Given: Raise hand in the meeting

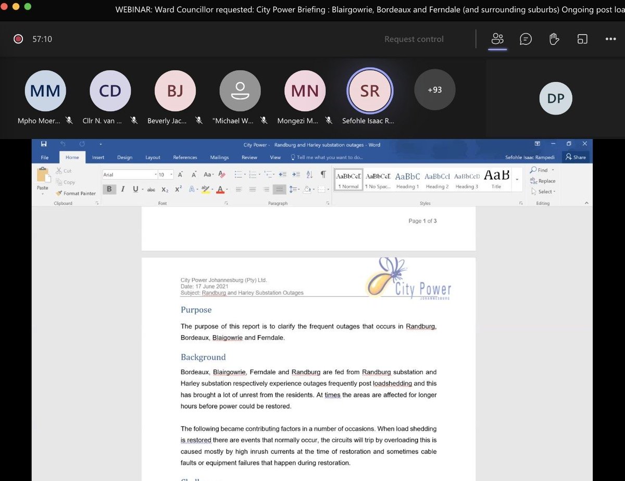Looking at the screenshot, I should (555, 39).
